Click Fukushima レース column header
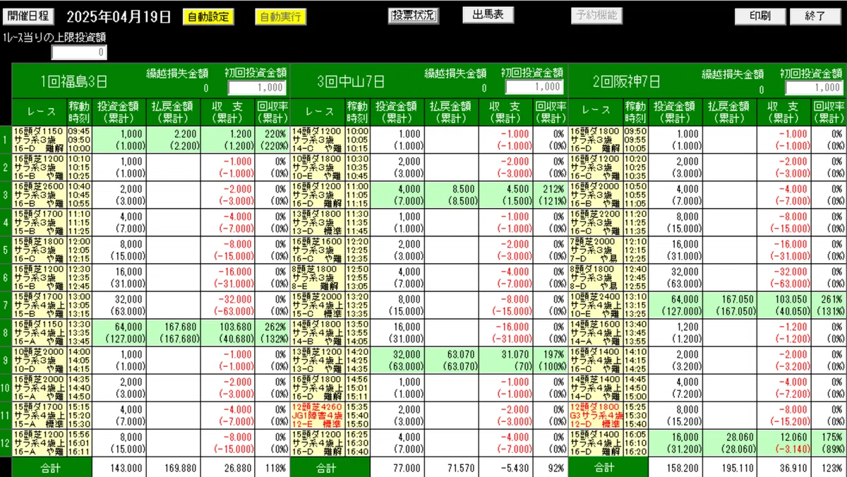 [x=40, y=112]
